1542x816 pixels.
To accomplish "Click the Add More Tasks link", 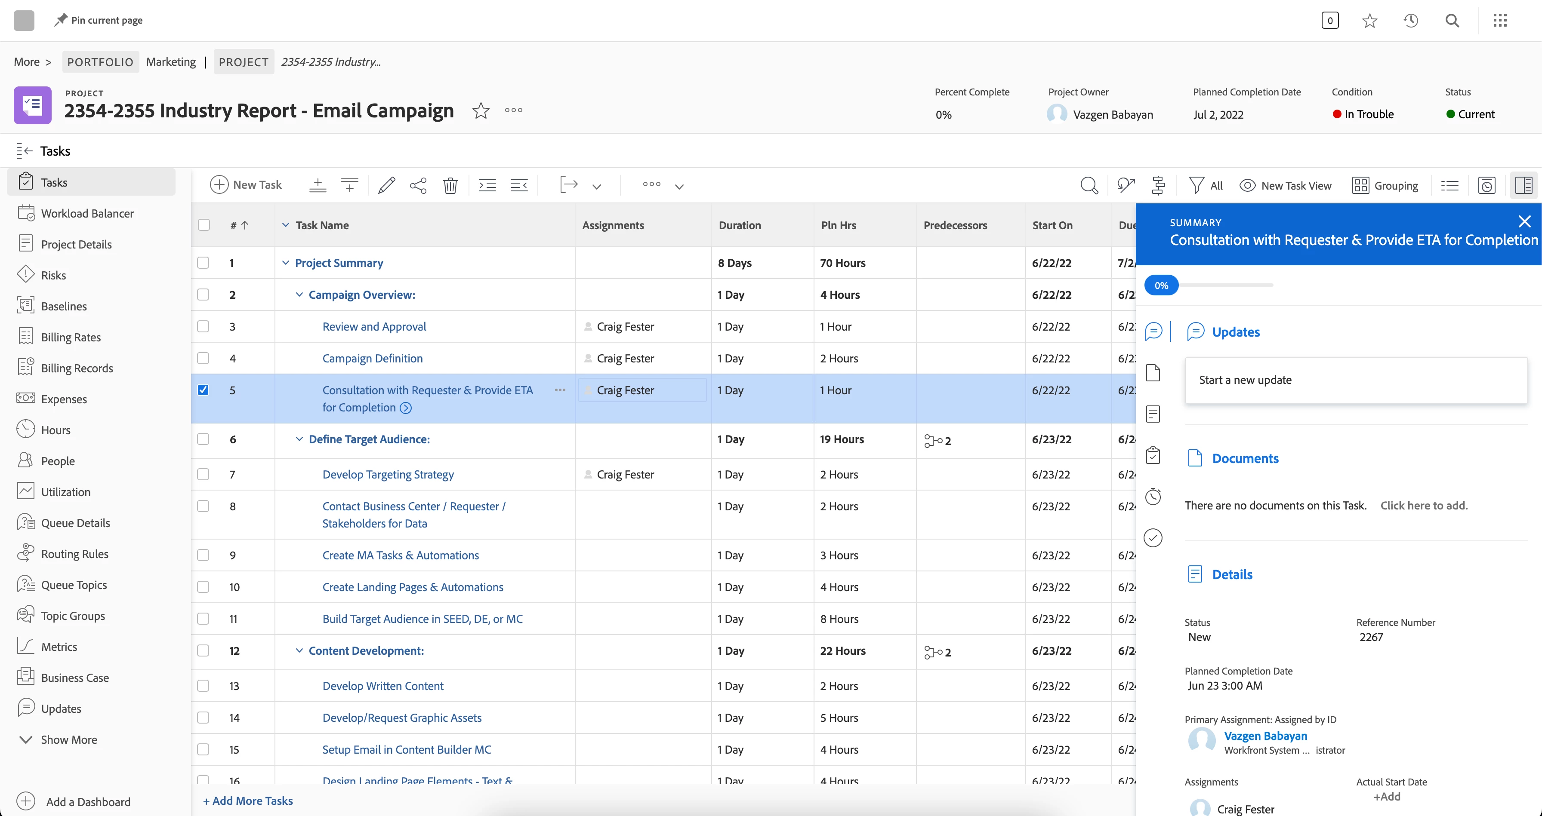I will (x=248, y=801).
